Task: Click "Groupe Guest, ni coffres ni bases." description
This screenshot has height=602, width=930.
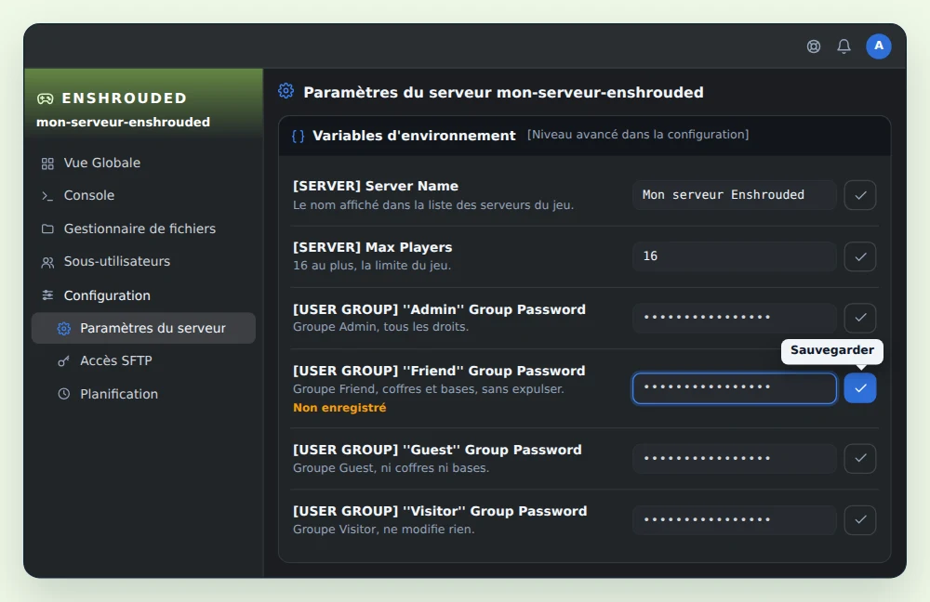Action: [392, 468]
